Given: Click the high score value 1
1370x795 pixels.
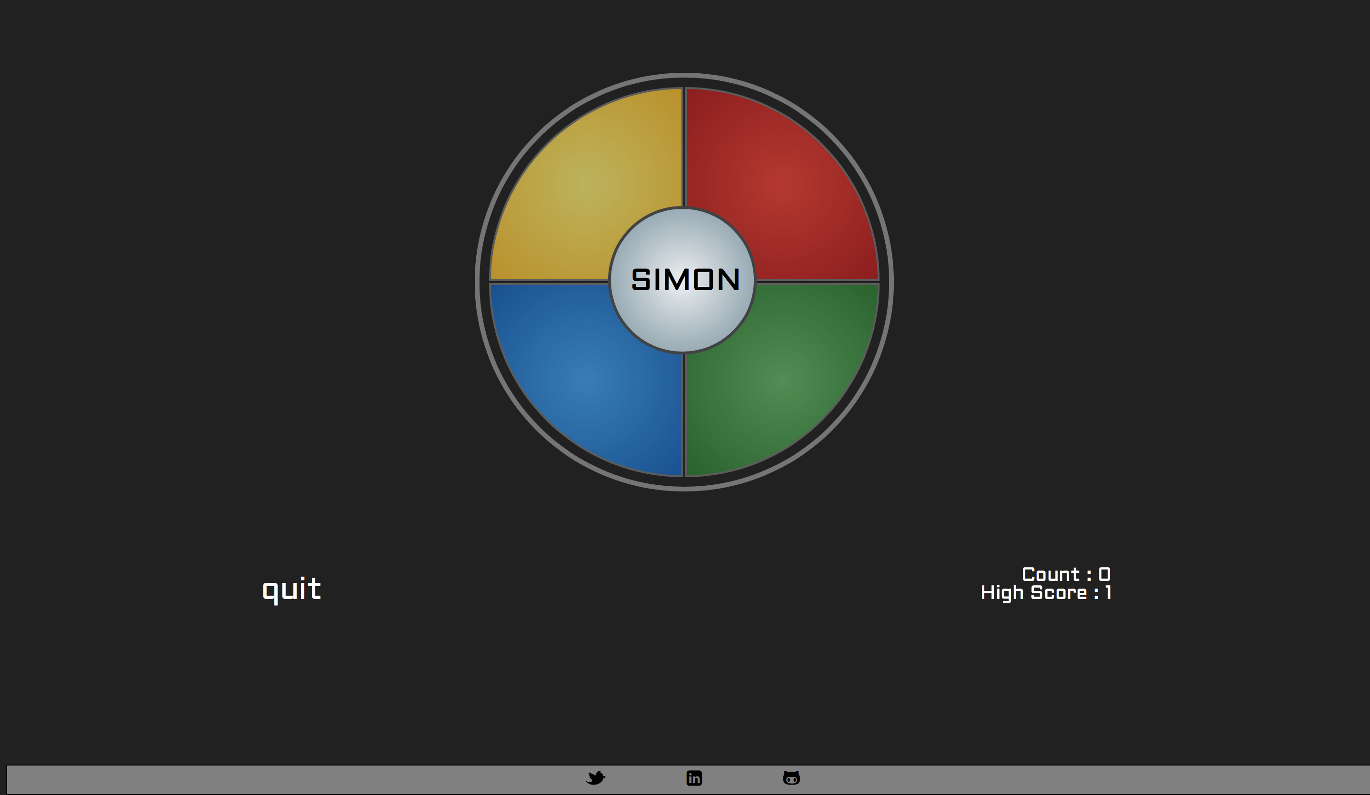Looking at the screenshot, I should pos(1108,592).
